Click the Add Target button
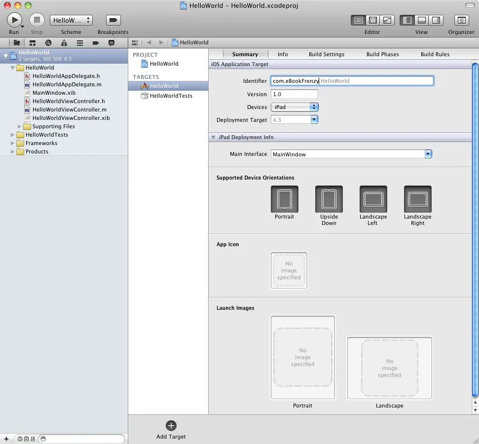479x444 pixels. click(x=171, y=426)
